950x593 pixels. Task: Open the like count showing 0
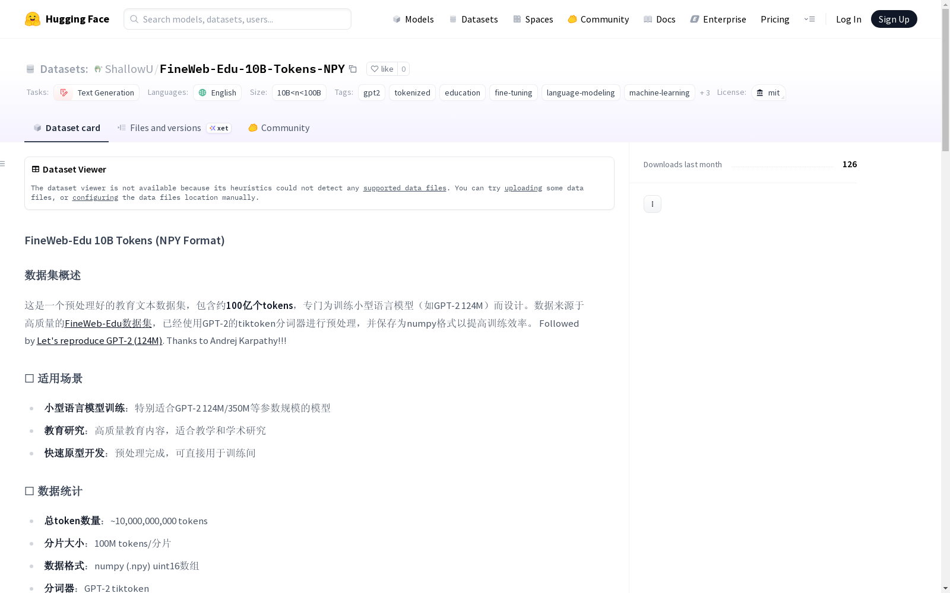(404, 69)
